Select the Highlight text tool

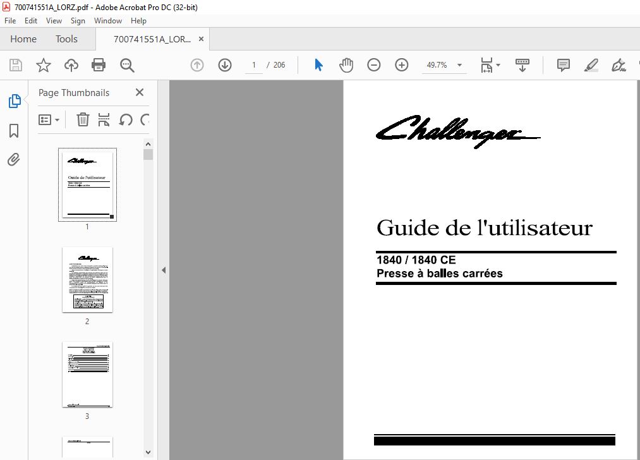pyautogui.click(x=591, y=65)
